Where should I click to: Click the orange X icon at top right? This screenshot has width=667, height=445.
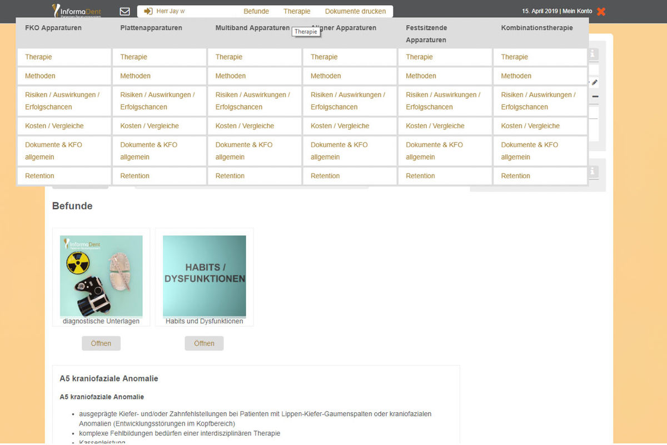[600, 11]
